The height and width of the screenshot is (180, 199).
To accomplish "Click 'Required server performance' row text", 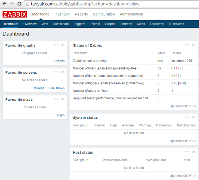I will 110,98.
